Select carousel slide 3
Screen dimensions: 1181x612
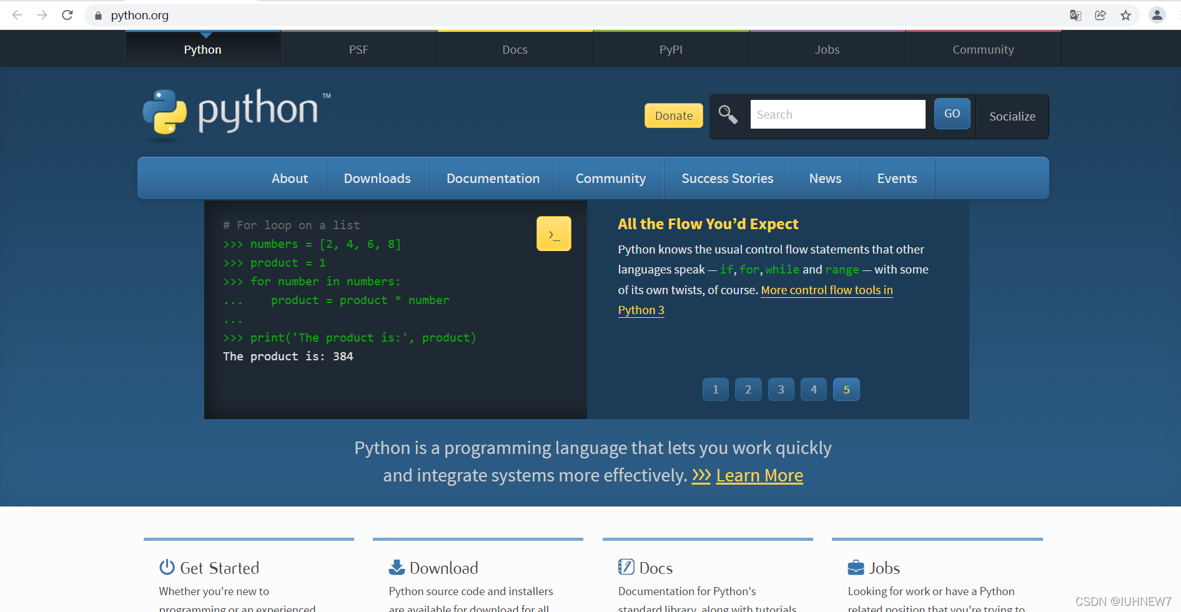tap(781, 389)
